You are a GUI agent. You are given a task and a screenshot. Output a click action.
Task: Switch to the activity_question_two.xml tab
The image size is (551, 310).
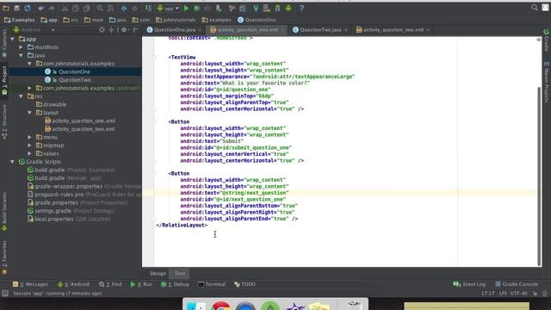[393, 30]
